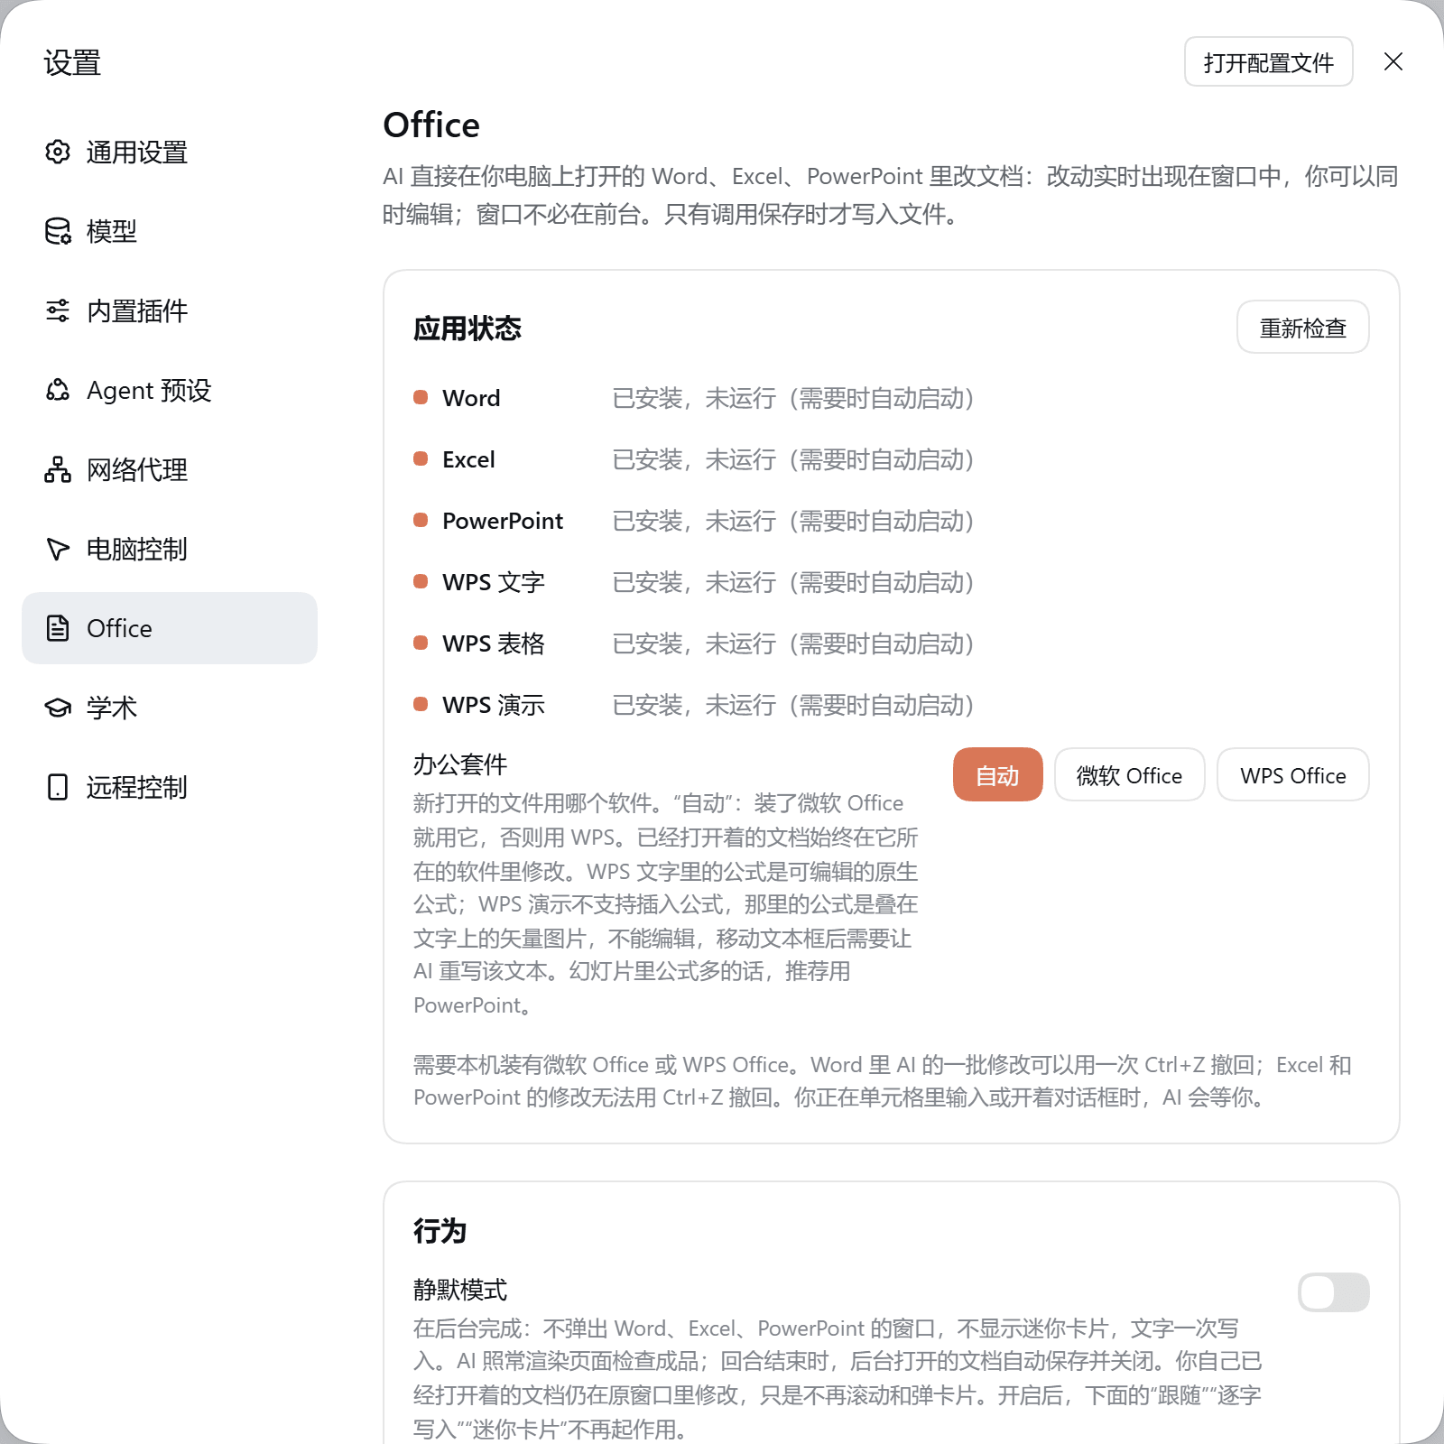Click the gear icon for 通用设置
Image resolution: width=1444 pixels, height=1444 pixels.
coord(58,152)
